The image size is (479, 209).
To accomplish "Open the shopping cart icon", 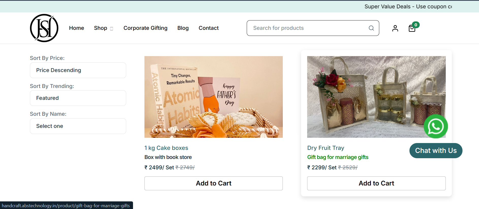I will pos(412,28).
